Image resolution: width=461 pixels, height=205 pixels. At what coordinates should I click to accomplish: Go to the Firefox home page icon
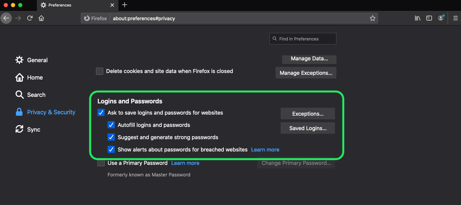[x=41, y=18]
